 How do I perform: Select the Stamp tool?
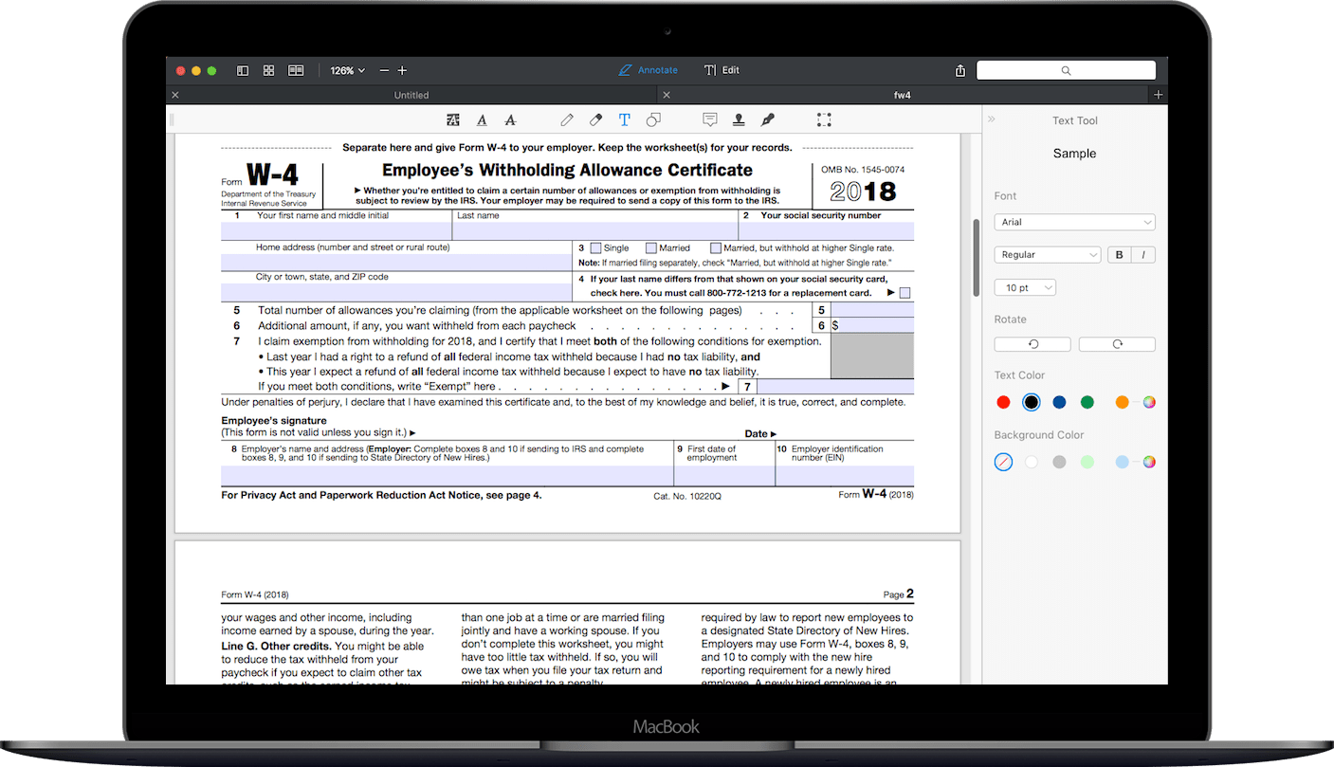[x=739, y=119]
